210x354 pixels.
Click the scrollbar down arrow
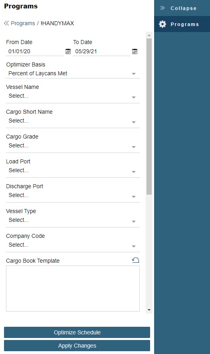[149, 310]
